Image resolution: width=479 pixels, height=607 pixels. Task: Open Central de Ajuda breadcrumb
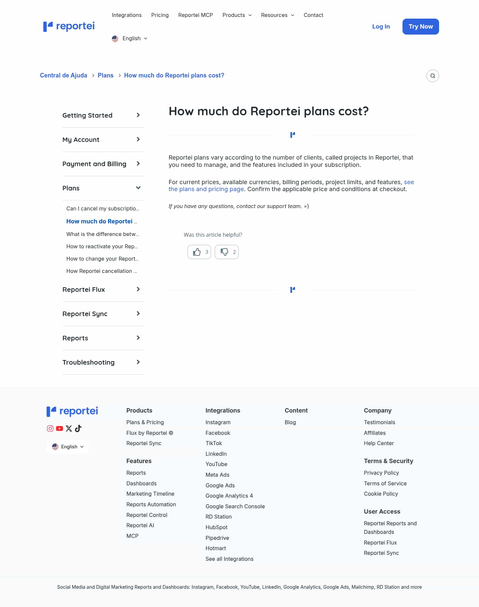click(x=64, y=75)
